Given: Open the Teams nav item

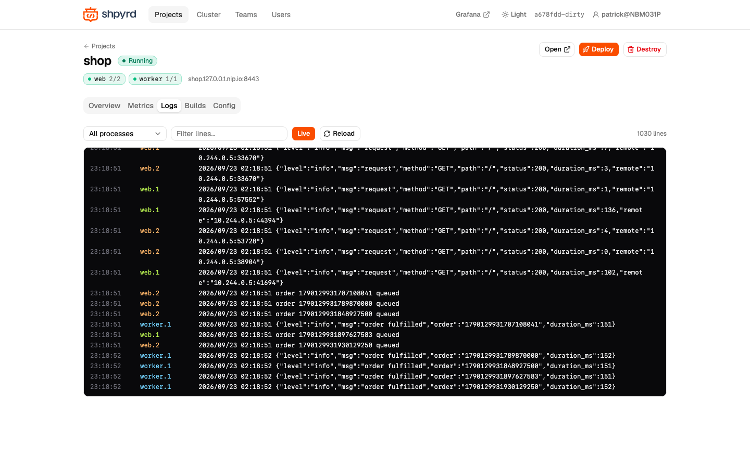Looking at the screenshot, I should point(246,15).
